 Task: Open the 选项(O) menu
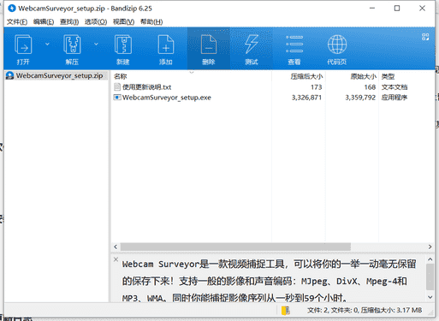[x=96, y=21]
